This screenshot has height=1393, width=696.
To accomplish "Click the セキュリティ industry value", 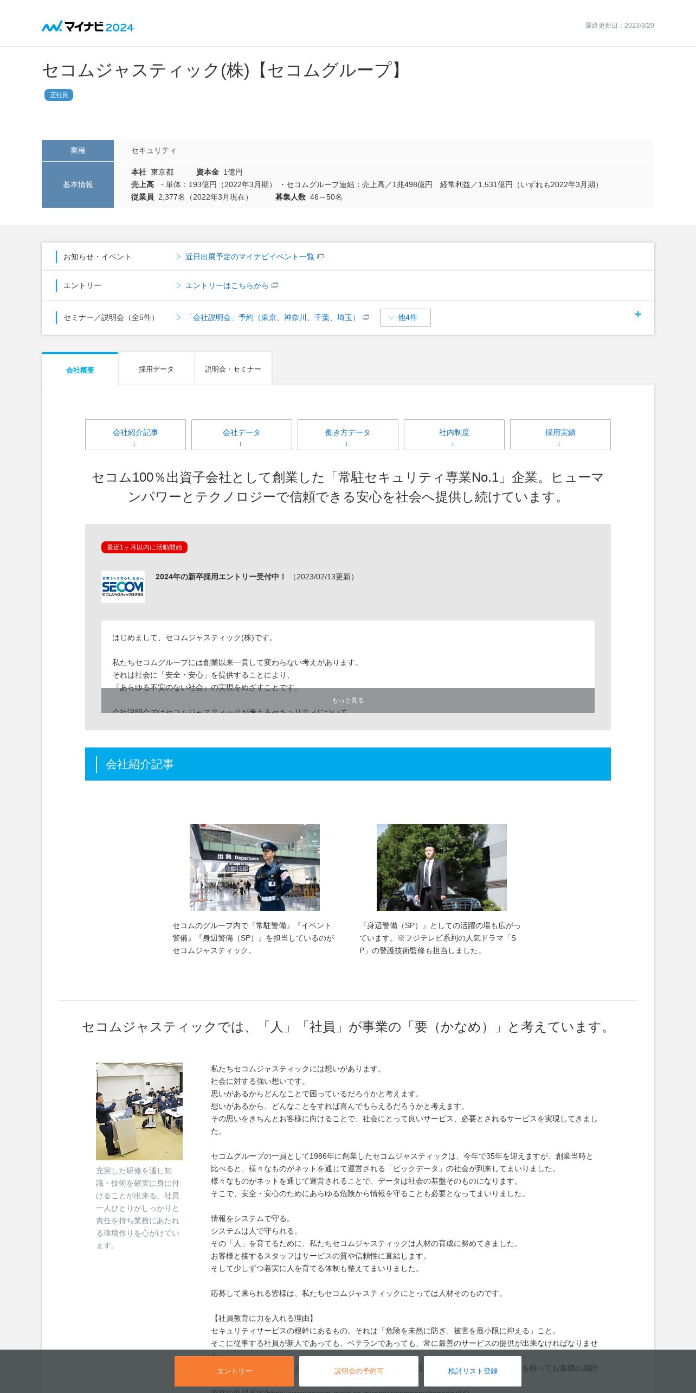I will [x=154, y=150].
